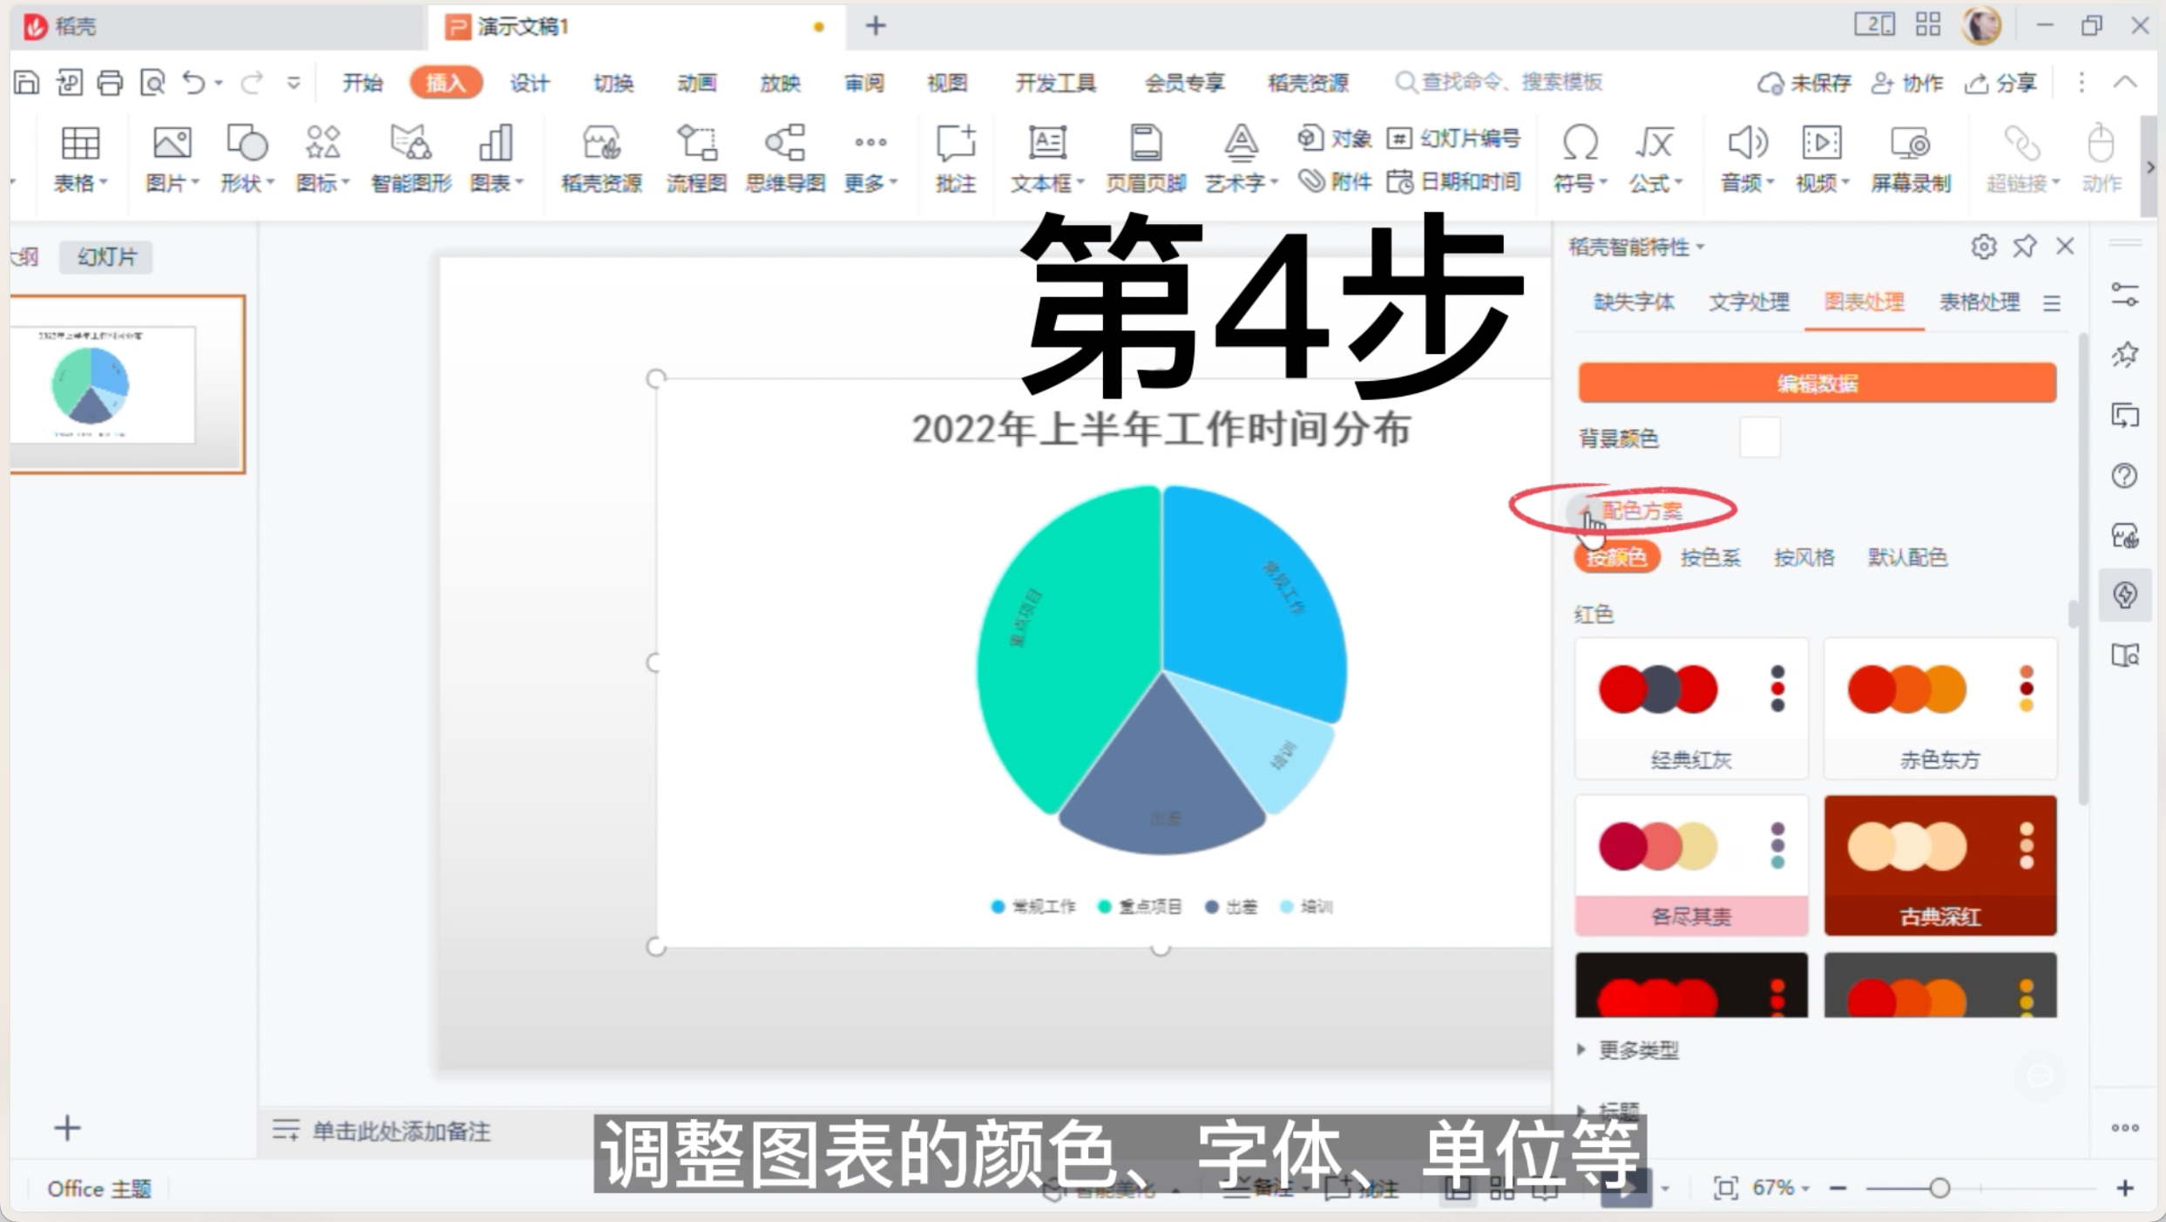Click the 查找命令 search field
This screenshot has height=1222, width=2166.
click(1499, 82)
